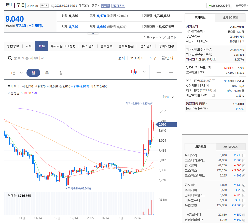248x223 pixels.
Task: Zoom out of the chart using minus icon
Action: coord(159,72)
